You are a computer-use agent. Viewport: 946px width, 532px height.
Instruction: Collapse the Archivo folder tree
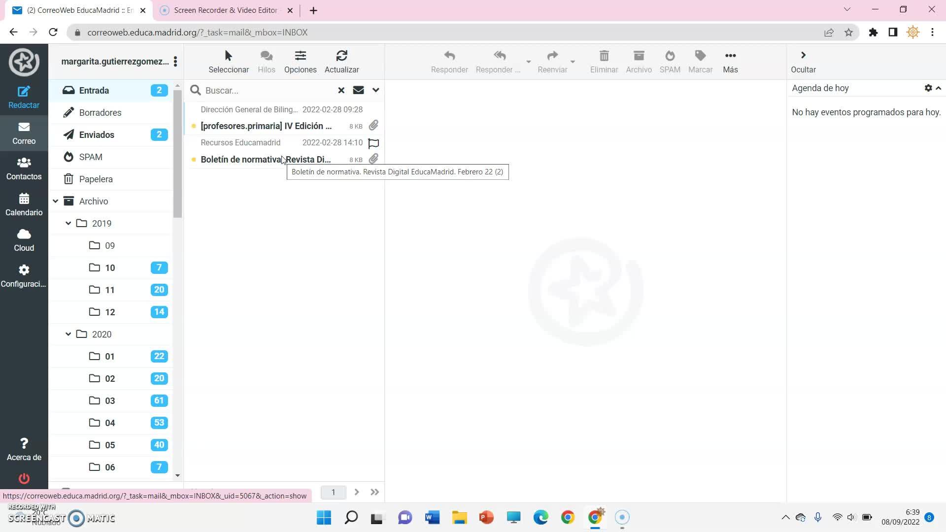[x=56, y=201]
